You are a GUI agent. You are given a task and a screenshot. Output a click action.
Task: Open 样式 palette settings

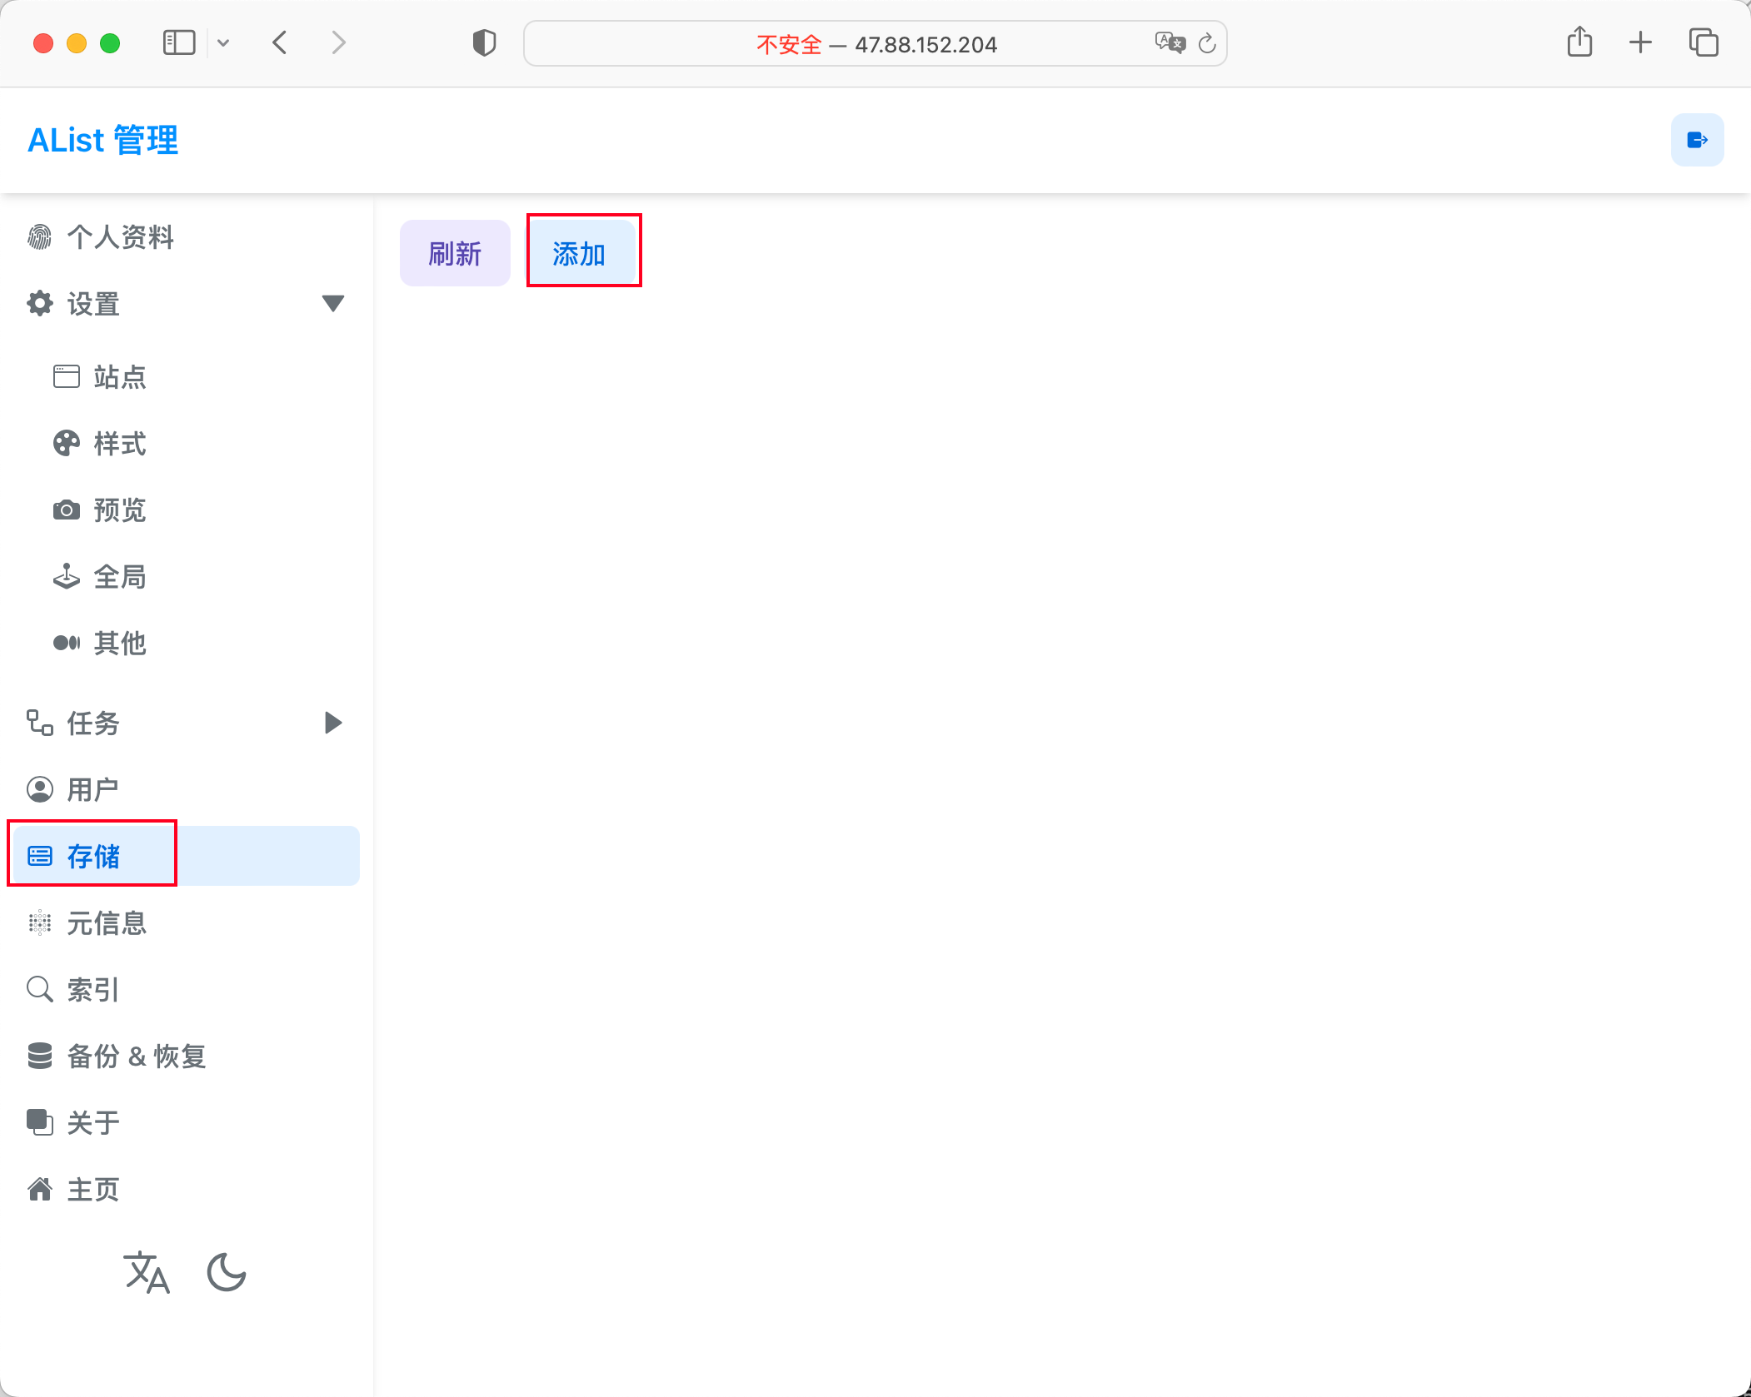pyautogui.click(x=120, y=444)
